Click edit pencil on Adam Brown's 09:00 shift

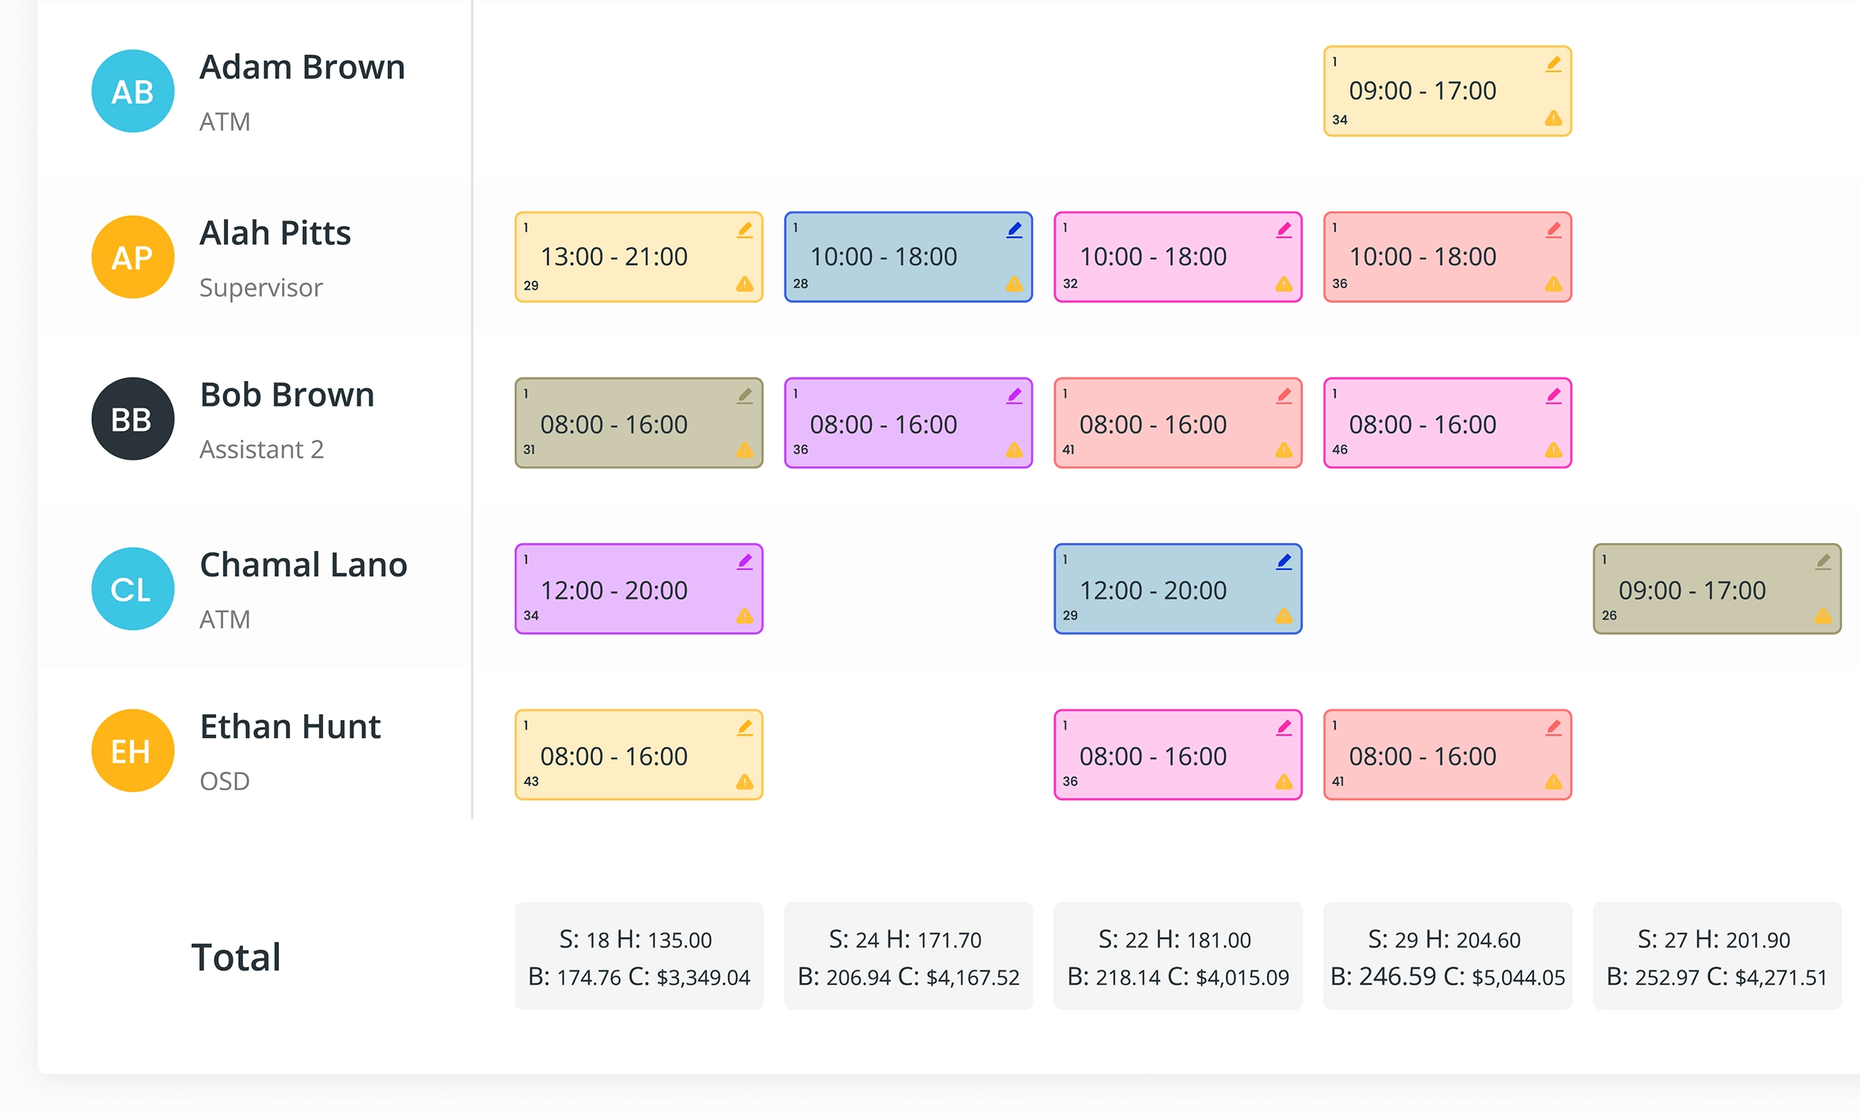1553,64
